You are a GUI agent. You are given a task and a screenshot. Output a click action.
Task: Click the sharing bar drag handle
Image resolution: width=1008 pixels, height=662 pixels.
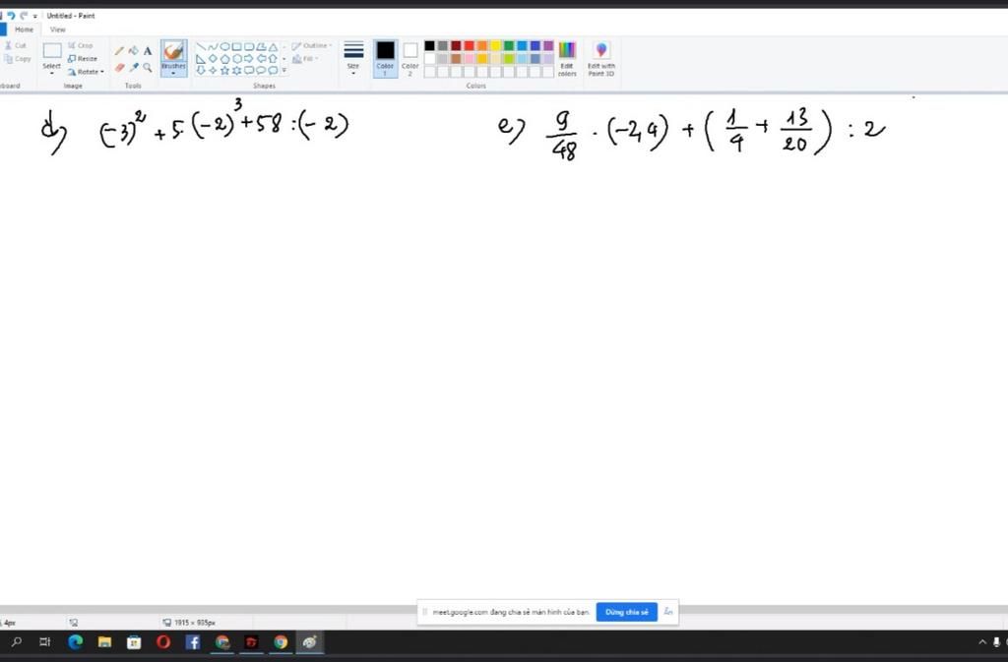click(425, 612)
